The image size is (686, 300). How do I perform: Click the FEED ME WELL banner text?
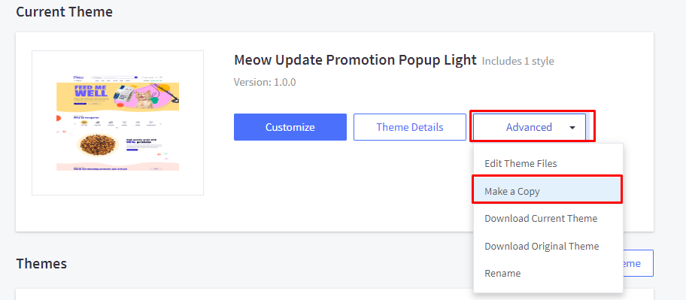90,91
